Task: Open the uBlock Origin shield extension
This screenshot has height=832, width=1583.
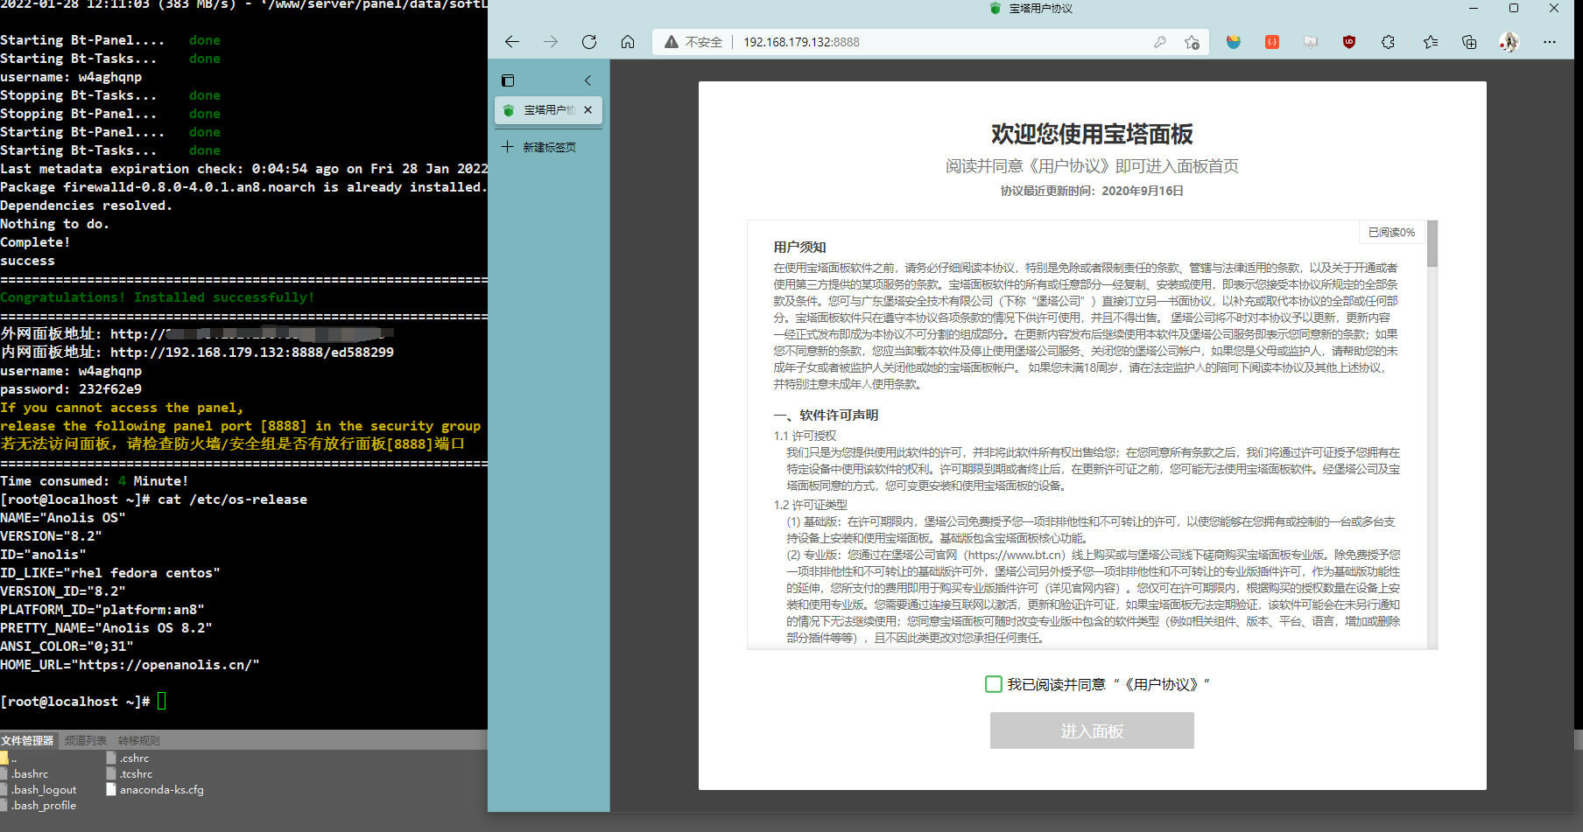Action: point(1349,42)
